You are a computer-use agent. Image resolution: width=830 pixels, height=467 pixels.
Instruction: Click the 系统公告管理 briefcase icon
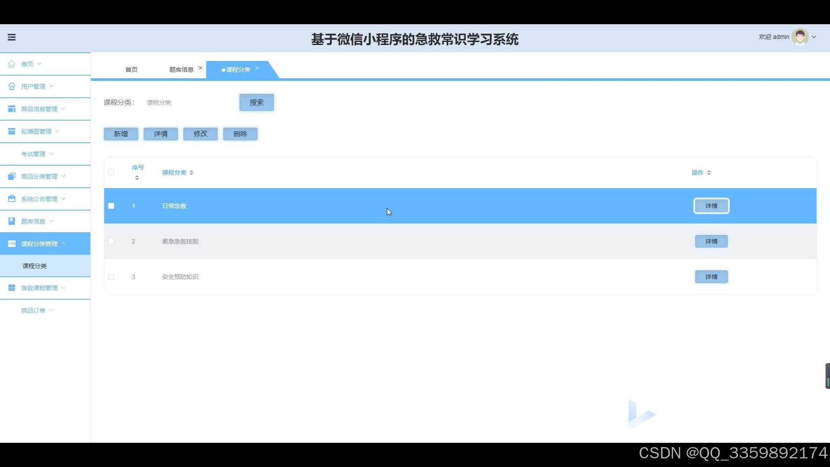(12, 199)
